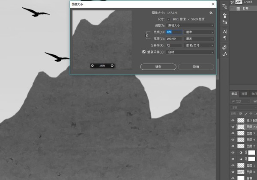
Task: Select the 37.psd snapshot thumbnail in History
Action: click(239, 2)
